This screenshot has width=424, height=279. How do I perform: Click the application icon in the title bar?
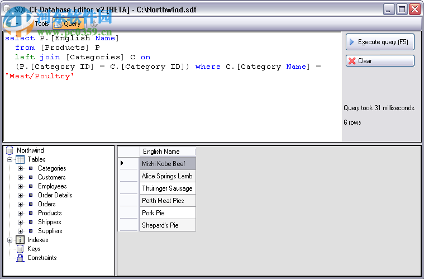(x=8, y=9)
